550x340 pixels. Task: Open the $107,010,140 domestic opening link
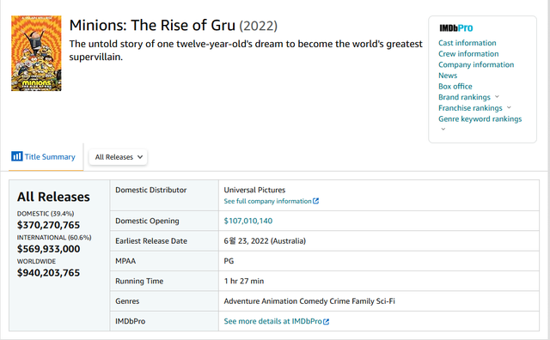point(248,221)
